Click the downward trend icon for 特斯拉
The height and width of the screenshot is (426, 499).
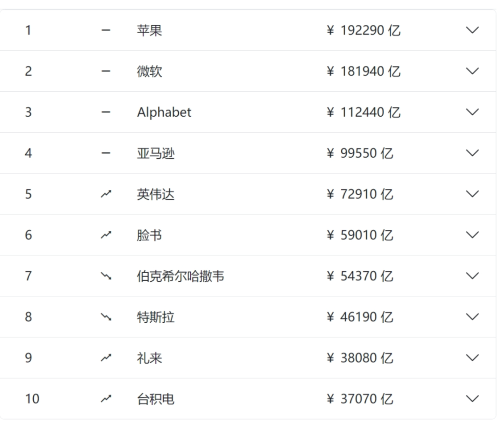[106, 317]
